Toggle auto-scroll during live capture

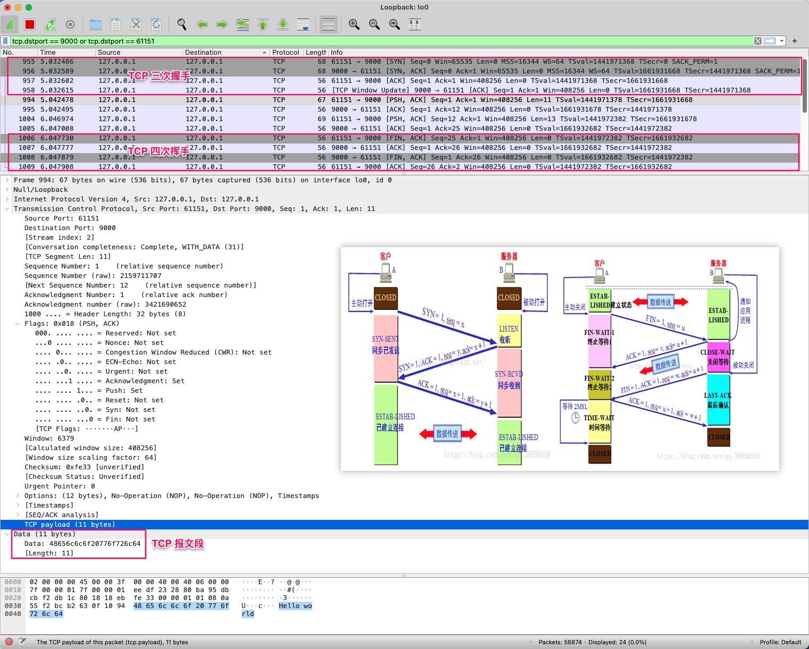tap(303, 24)
